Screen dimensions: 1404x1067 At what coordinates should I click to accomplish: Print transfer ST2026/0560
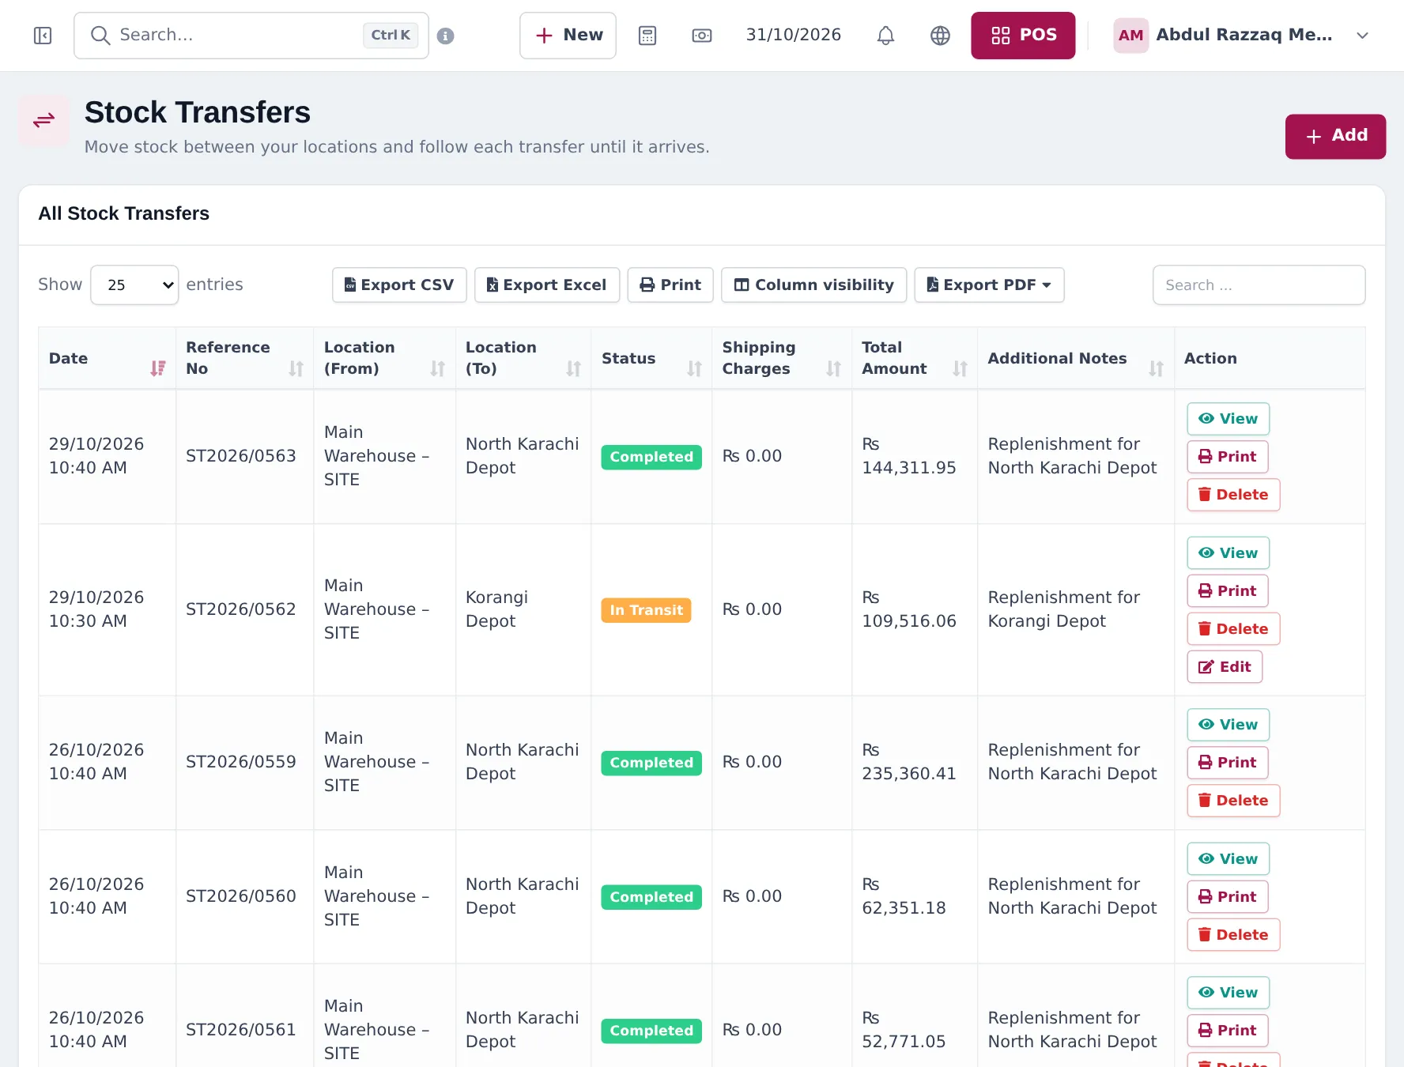coord(1228,897)
